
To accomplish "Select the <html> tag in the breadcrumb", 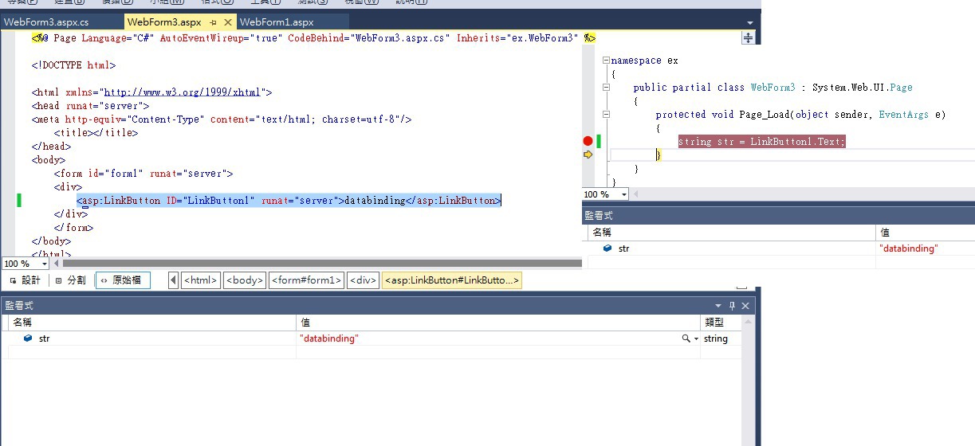I will (200, 280).
